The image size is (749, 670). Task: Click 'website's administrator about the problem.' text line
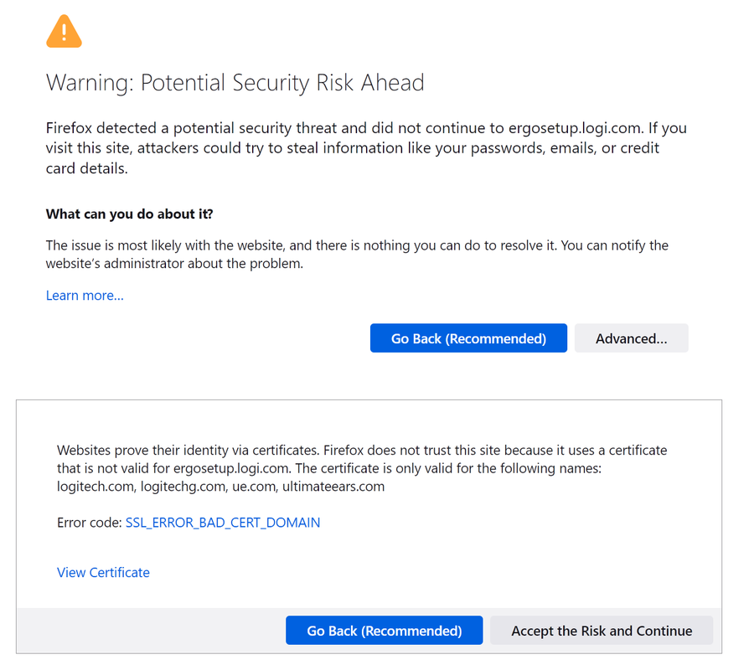174,264
